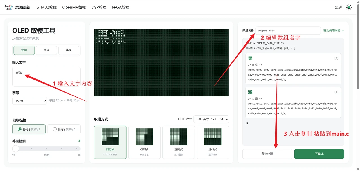Screen dimensions: 360x171
Task: Click the 输入文字 text area
Action: pyautogui.click(x=46, y=76)
